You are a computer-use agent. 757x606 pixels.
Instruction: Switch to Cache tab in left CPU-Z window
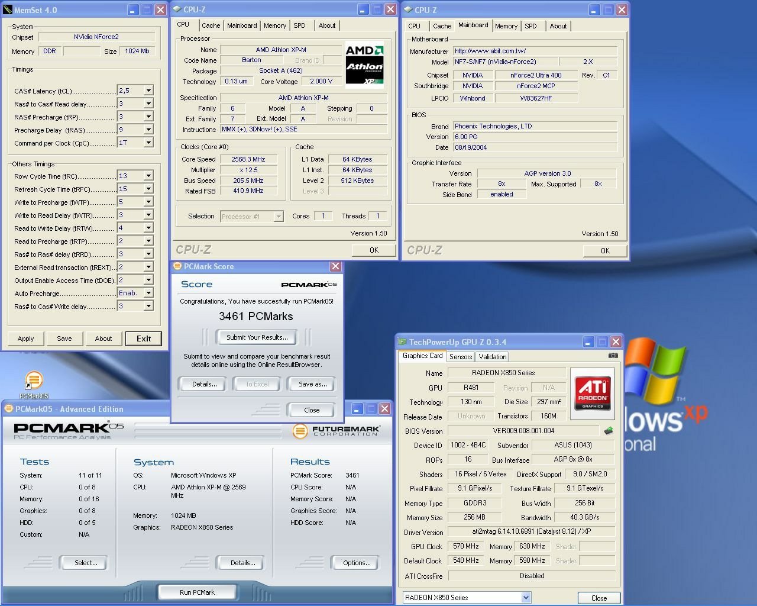[x=211, y=25]
